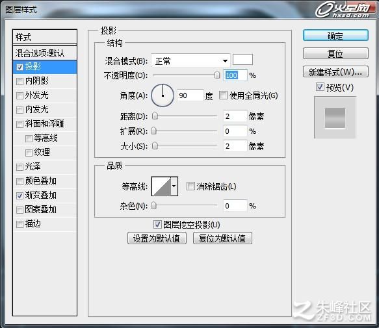This screenshot has height=328, width=379.
Task: Enable the 描边 style checkbox
Action: click(x=20, y=224)
